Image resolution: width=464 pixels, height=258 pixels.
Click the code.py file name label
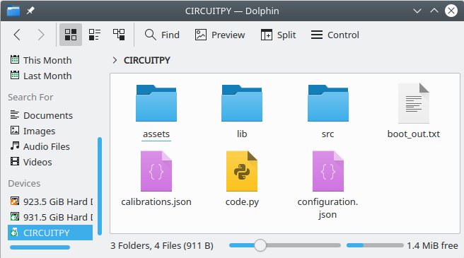tap(242, 201)
